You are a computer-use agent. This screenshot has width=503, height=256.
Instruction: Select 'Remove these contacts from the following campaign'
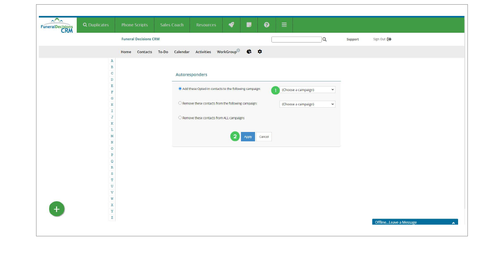(180, 103)
